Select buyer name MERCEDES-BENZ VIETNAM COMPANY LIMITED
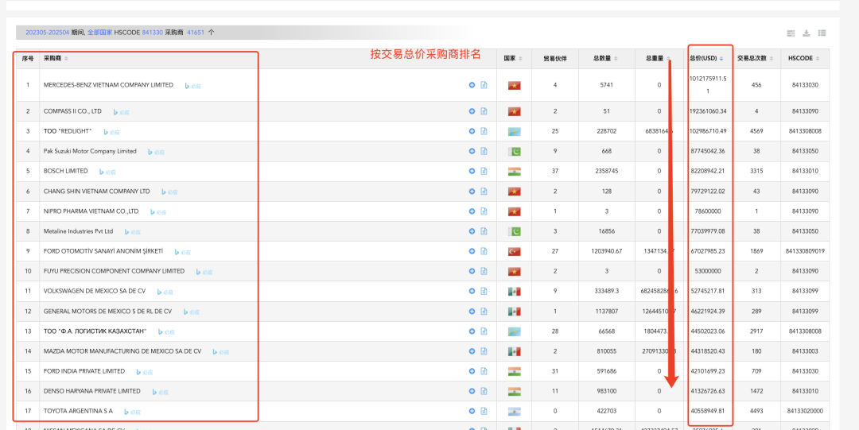 pyautogui.click(x=108, y=85)
